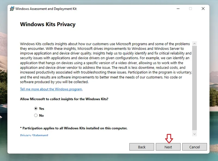Click the 'Windows Assessment and Deployment Kit' title text
Viewport: 218px width, 161px height.
click(46, 9)
